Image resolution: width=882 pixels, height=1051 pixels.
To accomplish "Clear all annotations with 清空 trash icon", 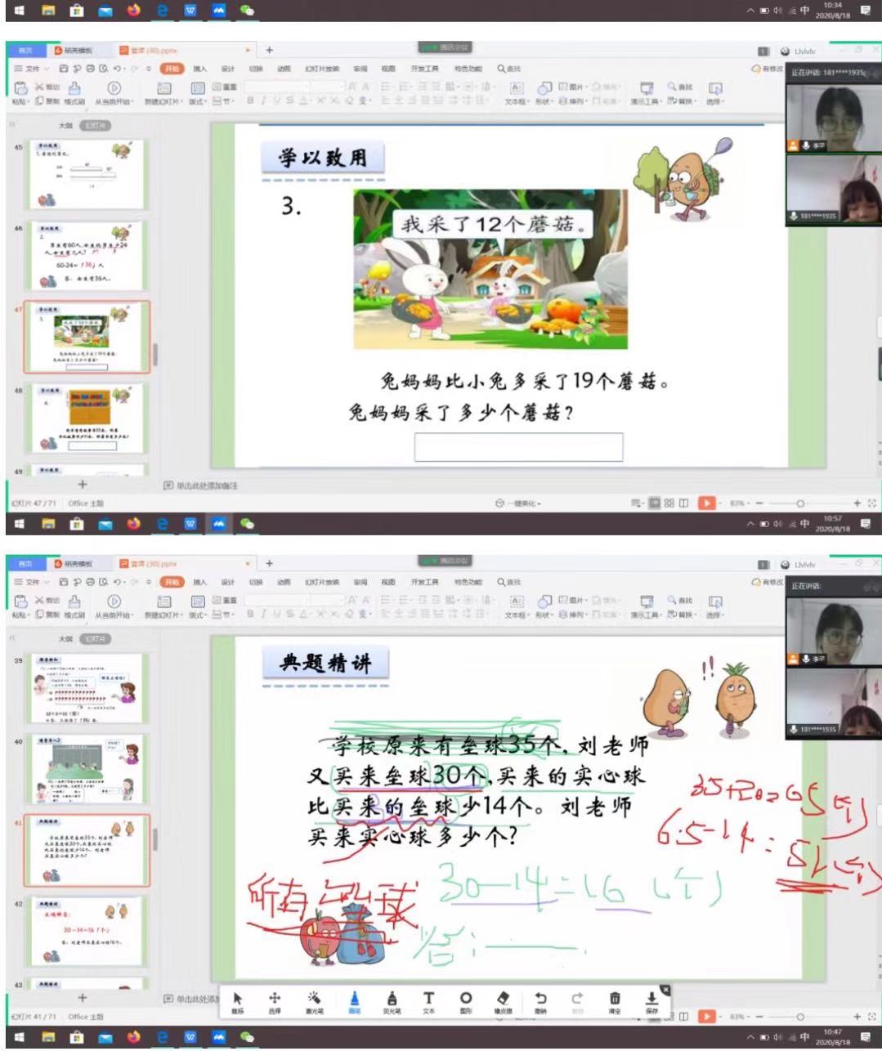I will [x=615, y=1001].
